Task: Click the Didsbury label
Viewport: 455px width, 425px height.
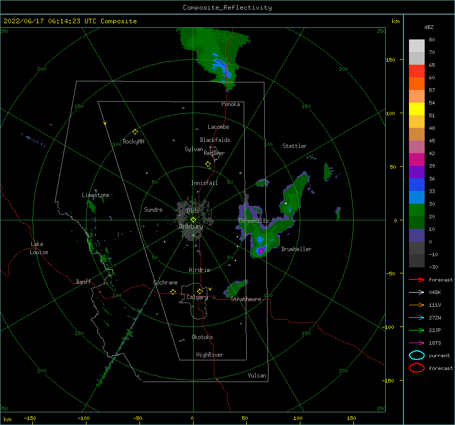Action: [x=191, y=226]
